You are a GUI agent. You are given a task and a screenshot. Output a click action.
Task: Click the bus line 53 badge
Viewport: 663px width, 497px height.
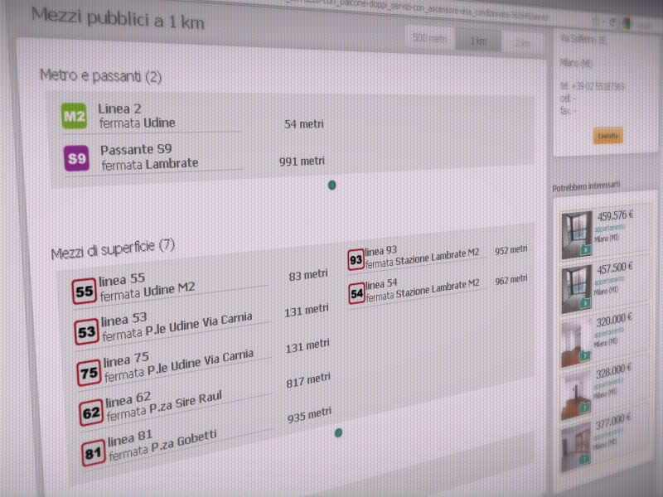click(x=87, y=332)
